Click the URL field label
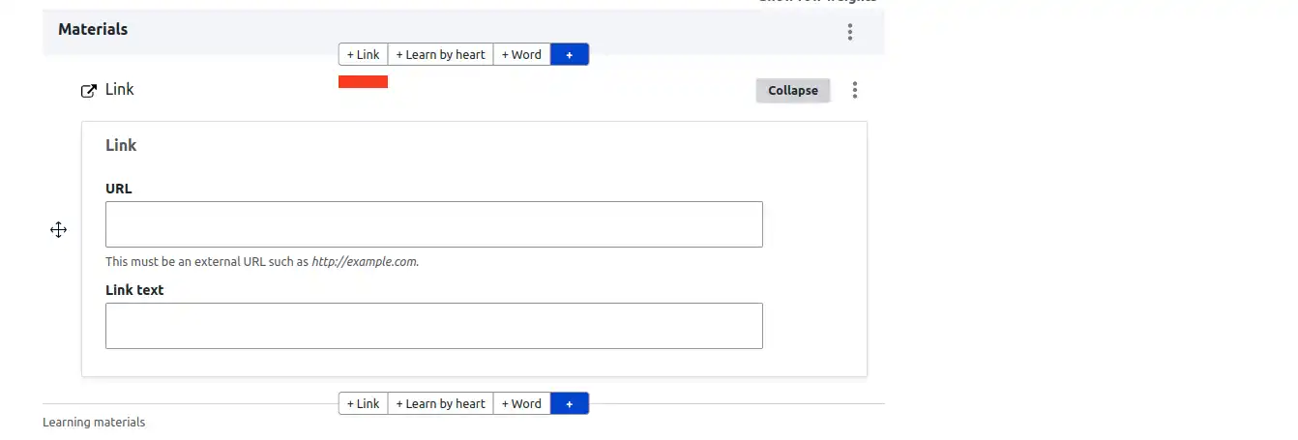The image size is (1298, 440). 119,189
